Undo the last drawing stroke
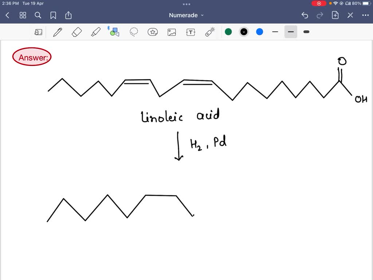Viewport: 373px width, 280px height. (305, 15)
